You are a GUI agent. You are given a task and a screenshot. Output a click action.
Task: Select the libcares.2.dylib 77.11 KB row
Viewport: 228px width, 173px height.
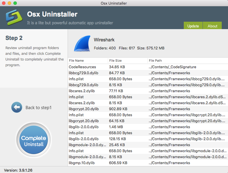tap(82, 91)
